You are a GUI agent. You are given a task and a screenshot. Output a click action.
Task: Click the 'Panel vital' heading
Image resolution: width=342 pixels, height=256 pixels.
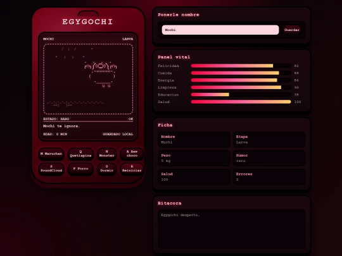point(174,58)
